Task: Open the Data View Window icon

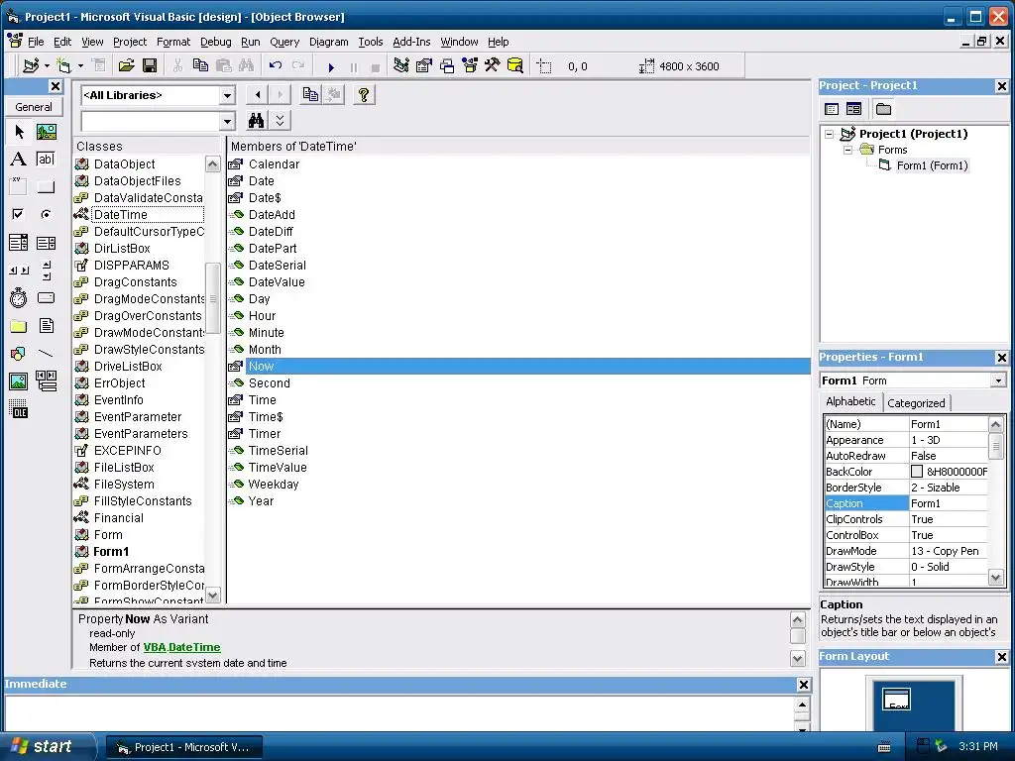Action: click(515, 65)
